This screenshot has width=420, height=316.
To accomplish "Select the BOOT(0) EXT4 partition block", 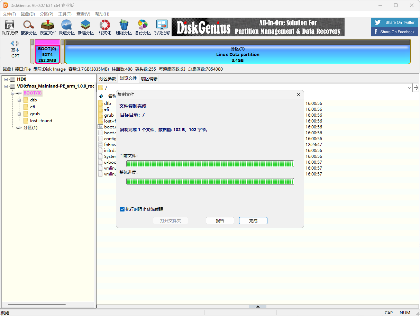I will click(x=47, y=52).
